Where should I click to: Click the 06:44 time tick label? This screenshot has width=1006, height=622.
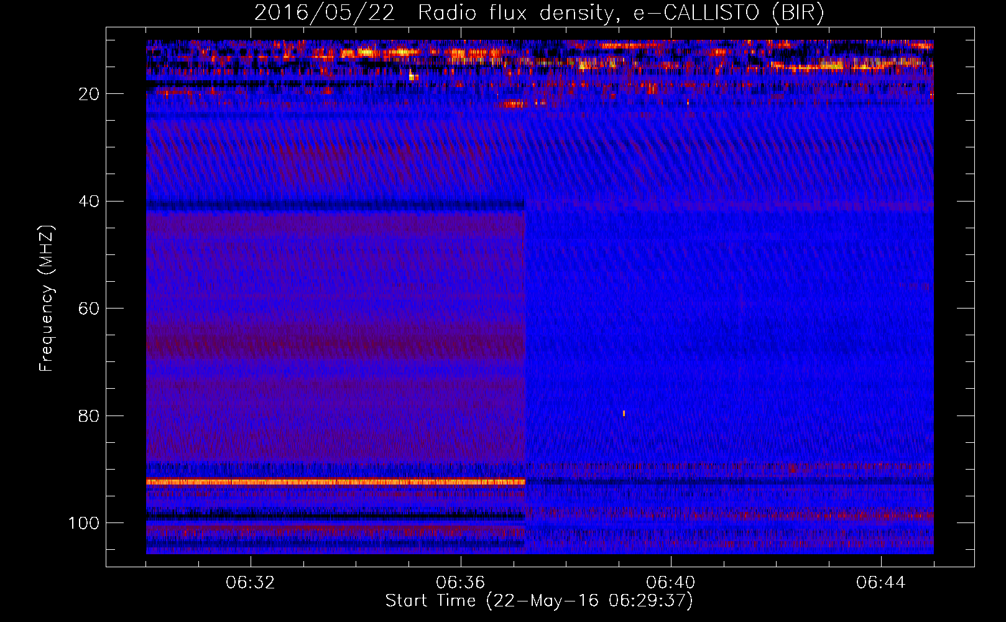tap(881, 583)
